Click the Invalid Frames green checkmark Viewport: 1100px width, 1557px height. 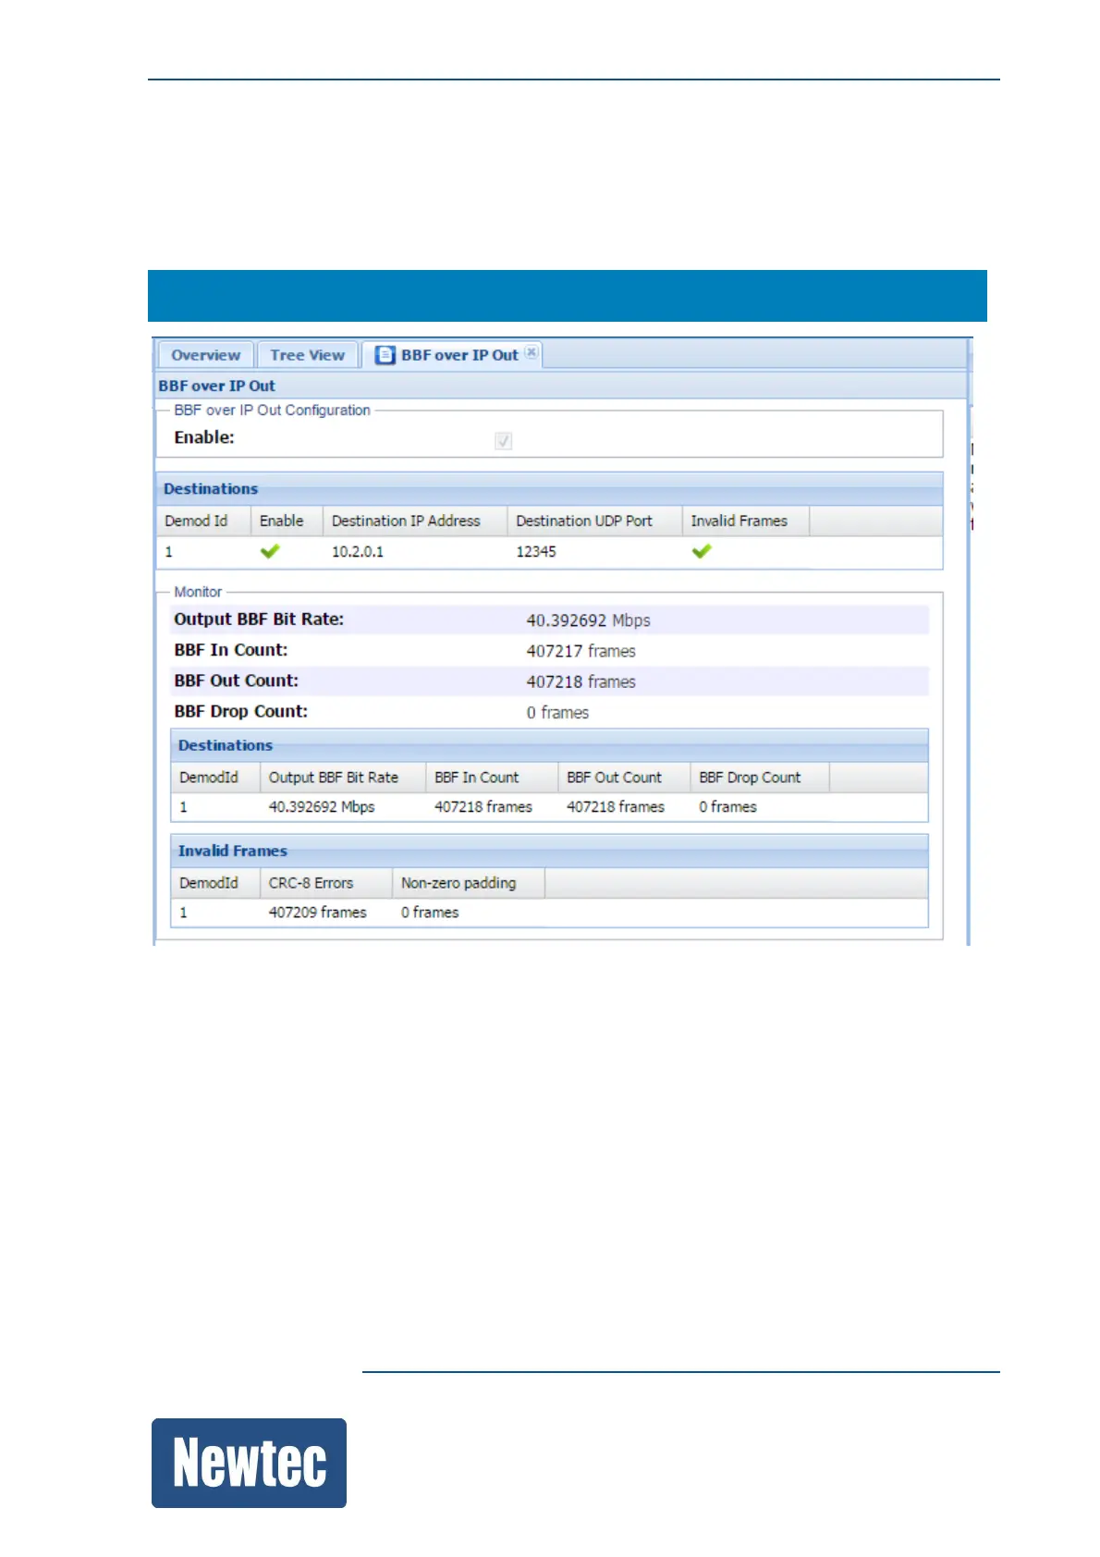point(702,551)
